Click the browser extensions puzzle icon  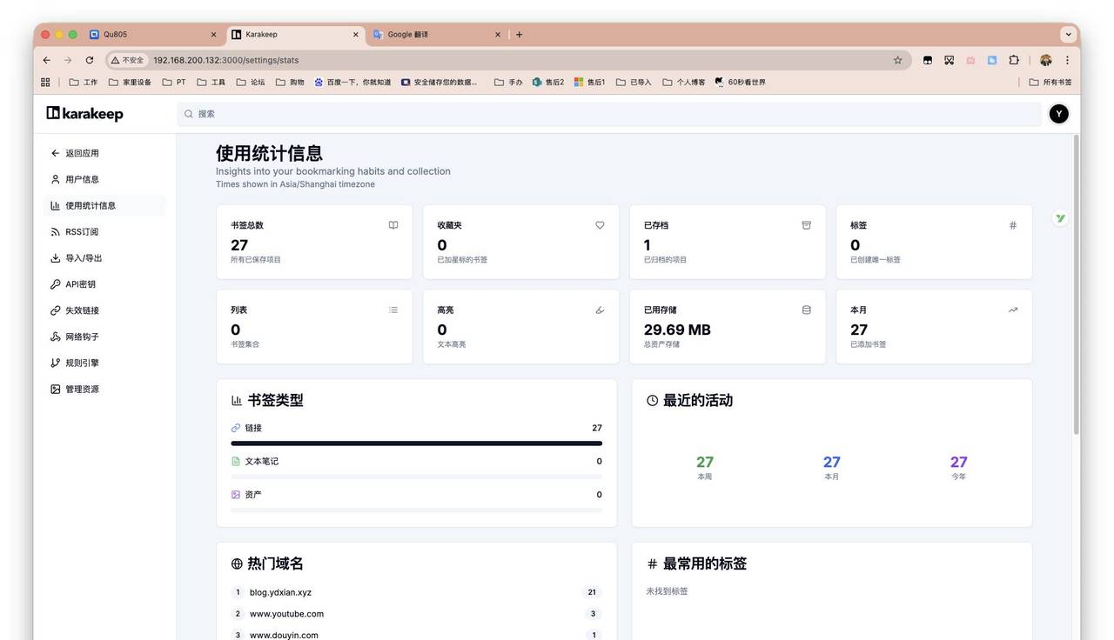(x=1013, y=60)
